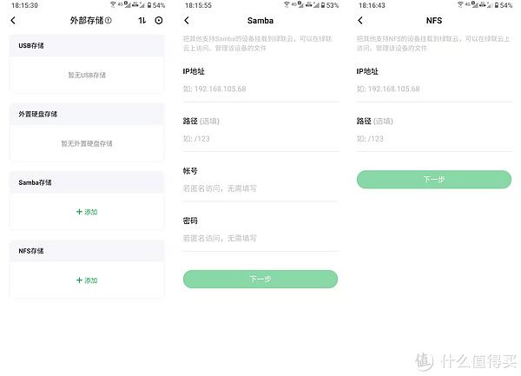Select the NFS存储 section header
Image resolution: width=521 pixels, height=376 pixels.
(87, 251)
